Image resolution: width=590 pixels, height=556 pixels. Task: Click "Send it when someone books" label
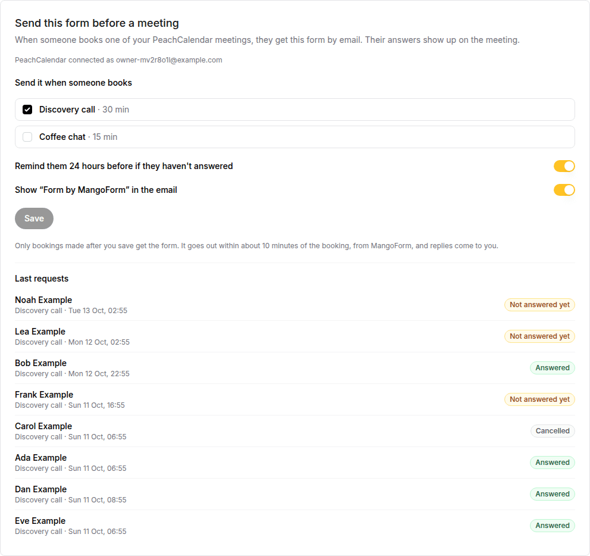73,83
